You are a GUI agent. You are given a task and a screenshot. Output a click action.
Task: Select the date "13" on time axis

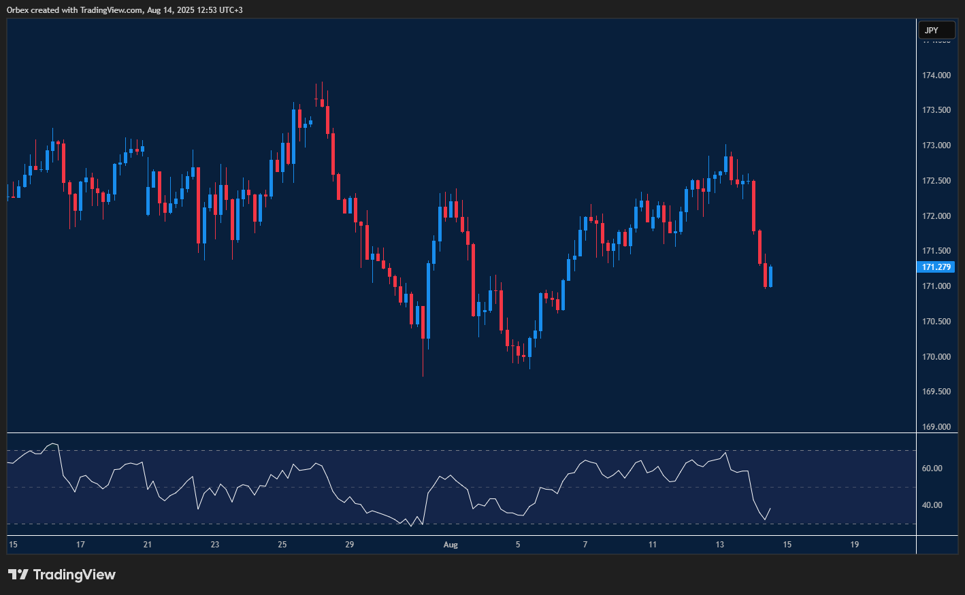click(x=719, y=545)
